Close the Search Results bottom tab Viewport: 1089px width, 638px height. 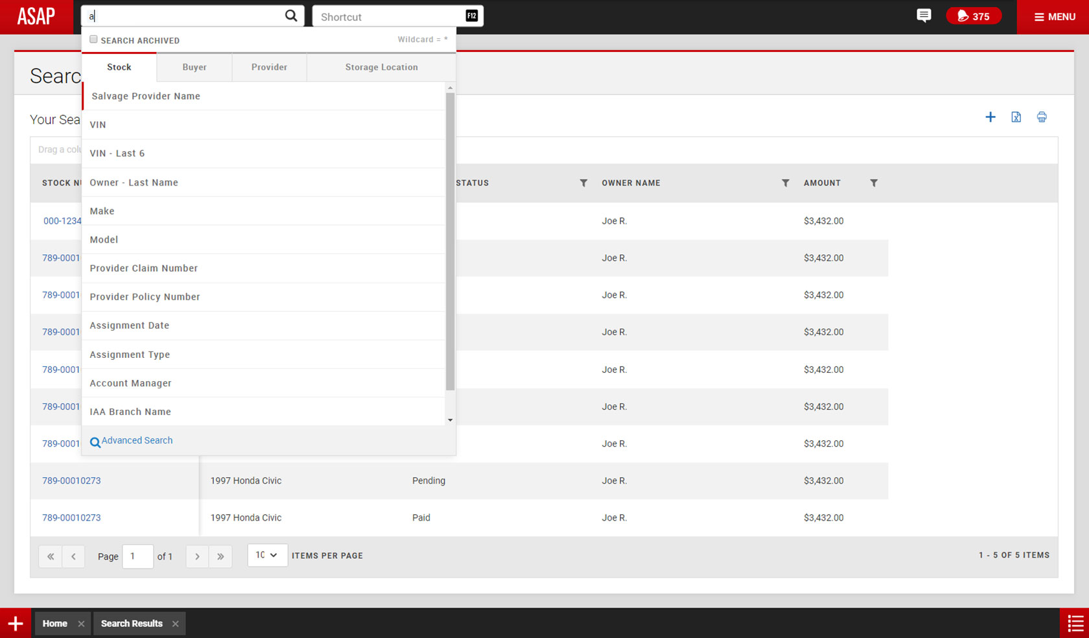(176, 624)
